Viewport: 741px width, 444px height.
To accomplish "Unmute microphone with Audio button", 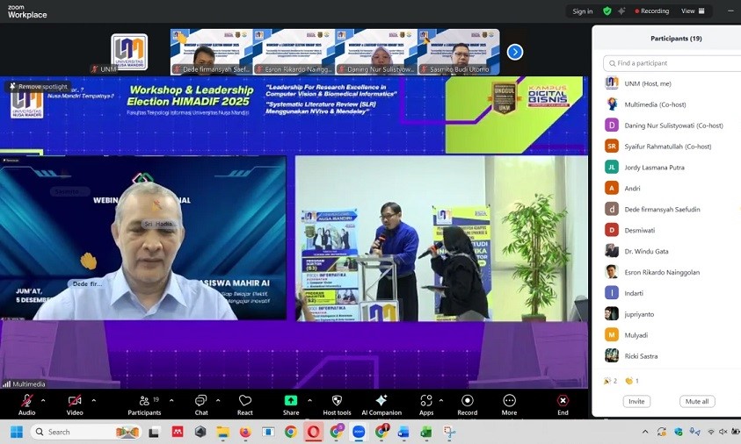I will pos(27,402).
